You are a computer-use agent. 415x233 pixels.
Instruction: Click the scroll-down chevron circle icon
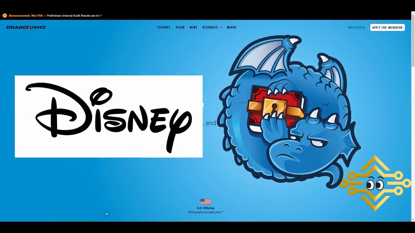tap(106, 214)
